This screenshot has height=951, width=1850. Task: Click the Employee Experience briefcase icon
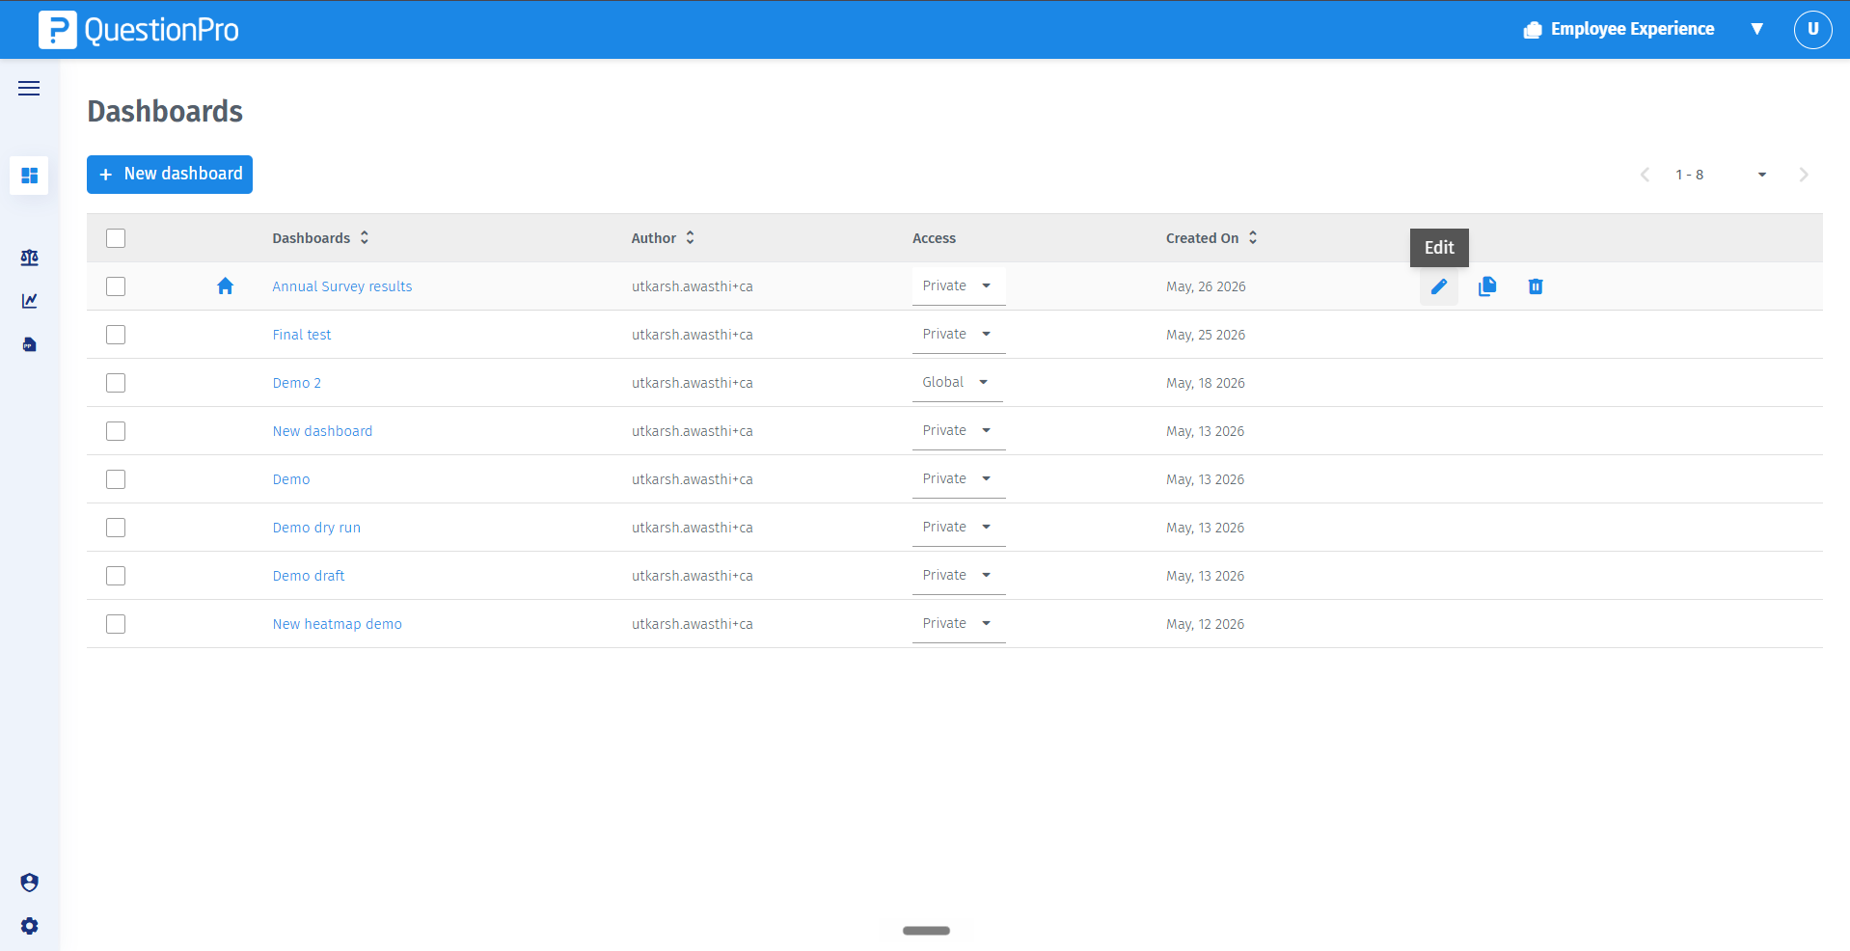click(x=1533, y=30)
